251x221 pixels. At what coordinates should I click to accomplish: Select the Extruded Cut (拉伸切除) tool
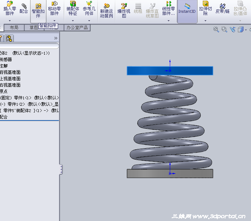point(205,8)
